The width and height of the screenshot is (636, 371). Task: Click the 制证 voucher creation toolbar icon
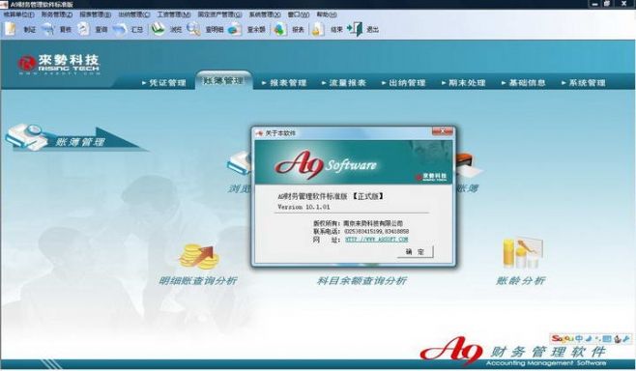pos(11,29)
